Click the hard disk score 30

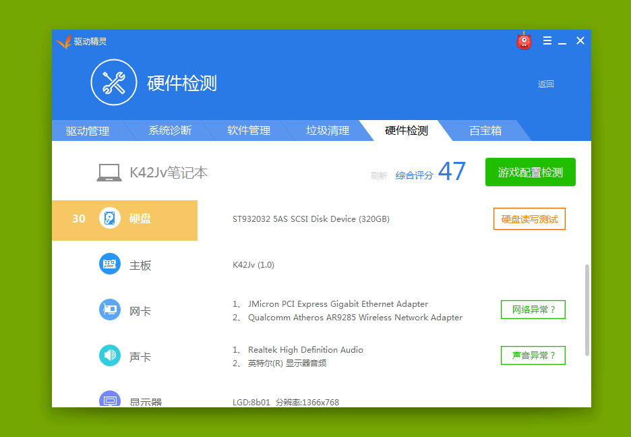(x=79, y=218)
